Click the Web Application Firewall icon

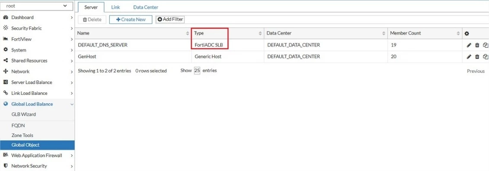tap(5, 155)
